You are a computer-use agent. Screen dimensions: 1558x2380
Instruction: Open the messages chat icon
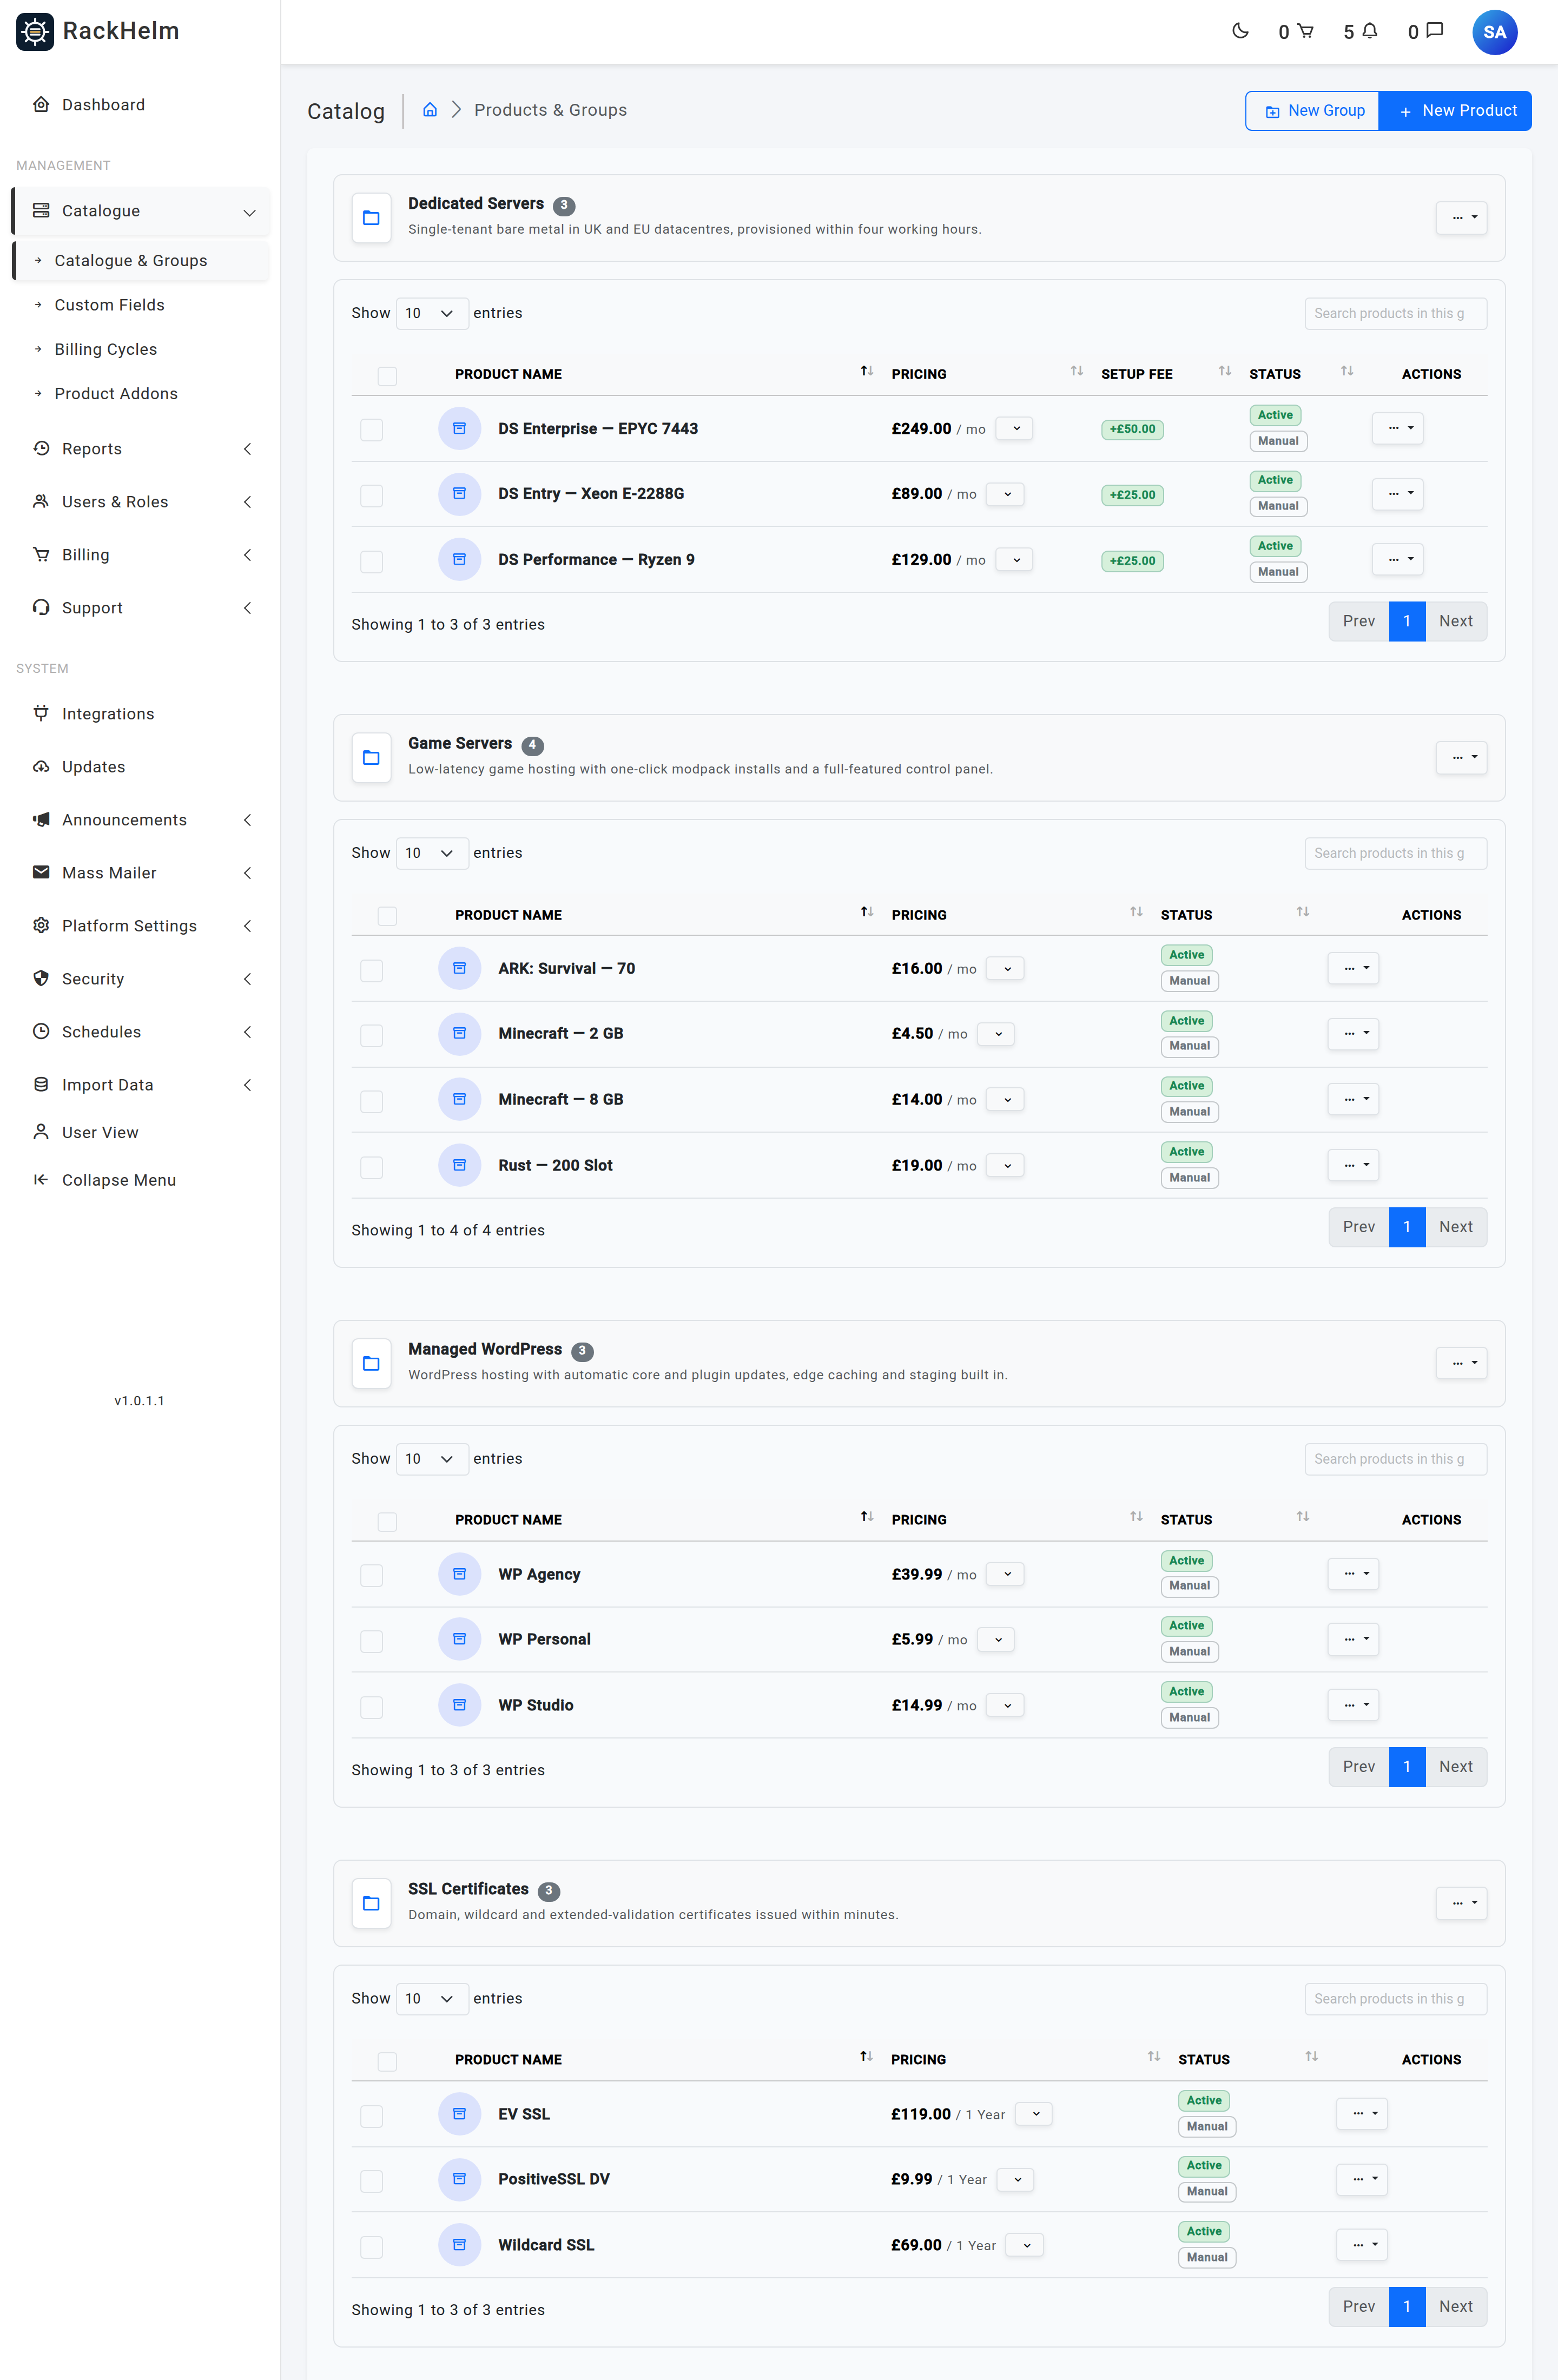coord(1434,31)
